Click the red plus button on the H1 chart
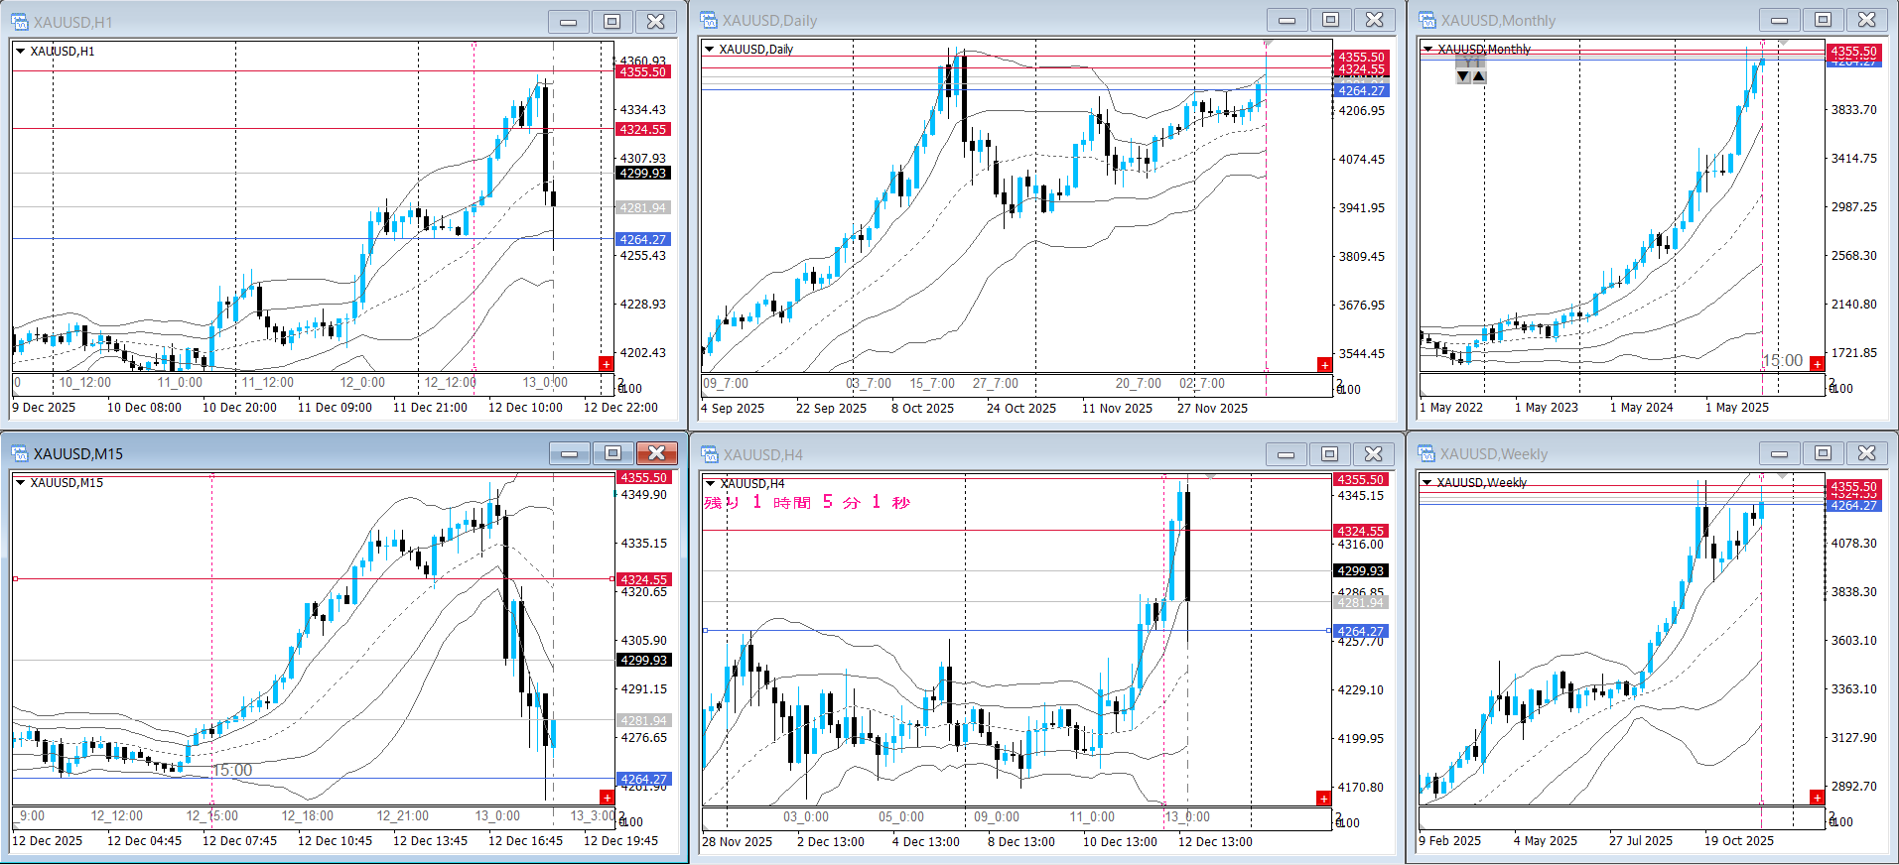The image size is (1899, 865). pyautogui.click(x=606, y=364)
